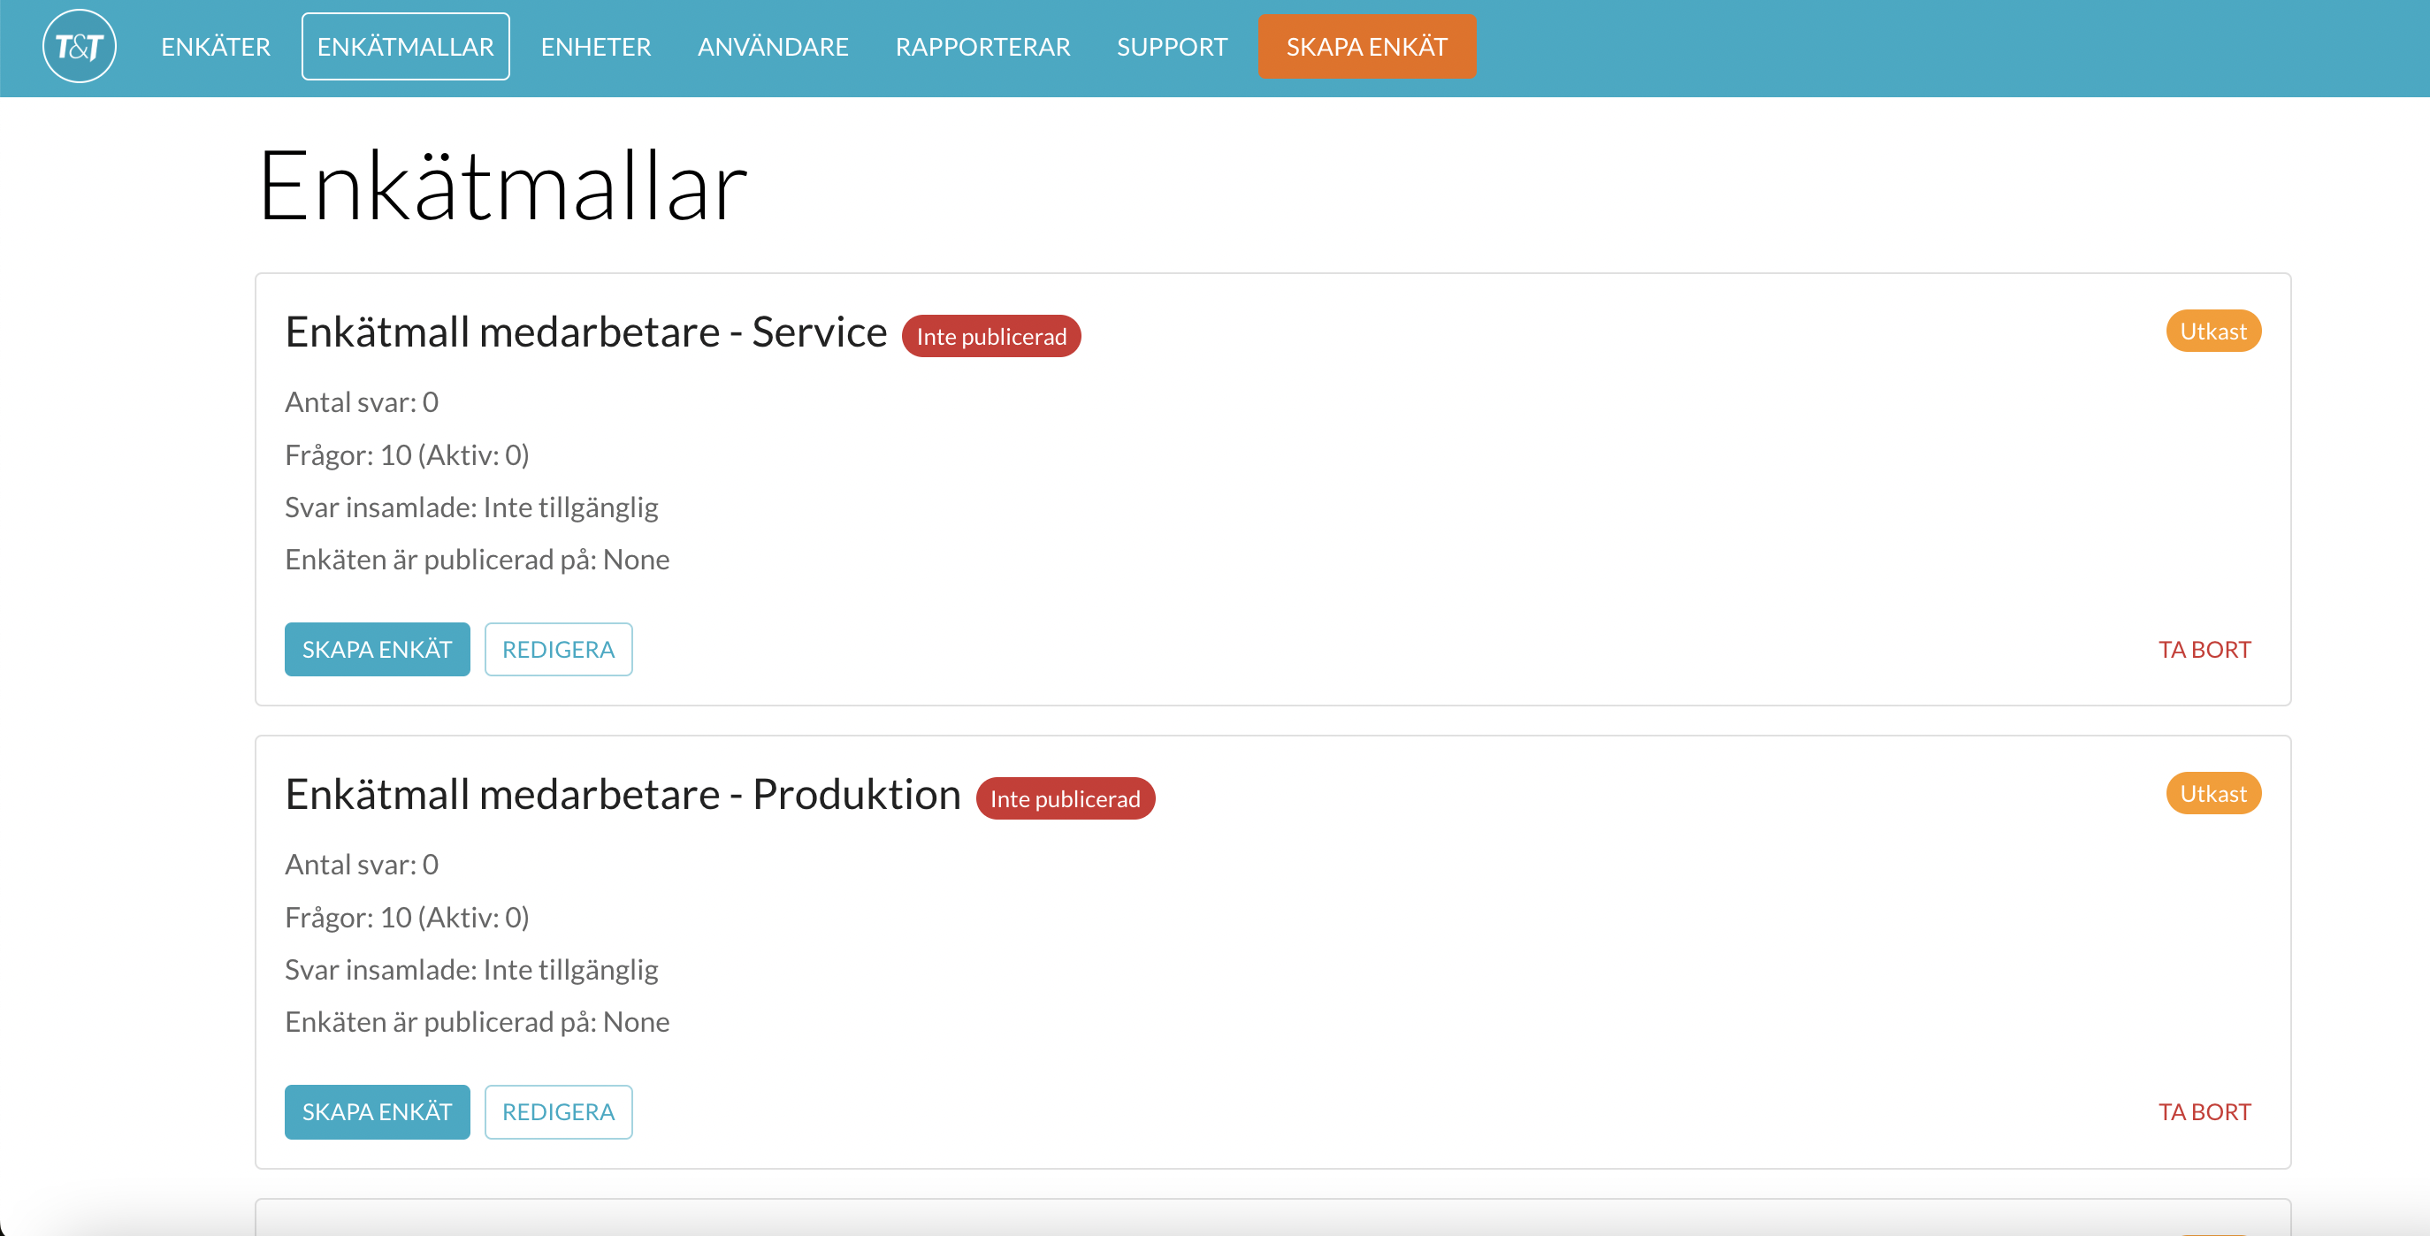The height and width of the screenshot is (1236, 2430).
Task: Delete Service template with Ta Bort
Action: pyautogui.click(x=2204, y=649)
